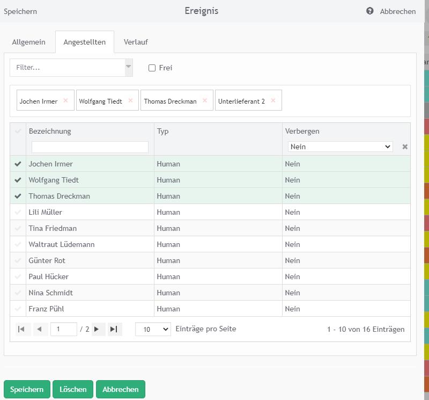Open the Verlauf tab

pos(136,42)
